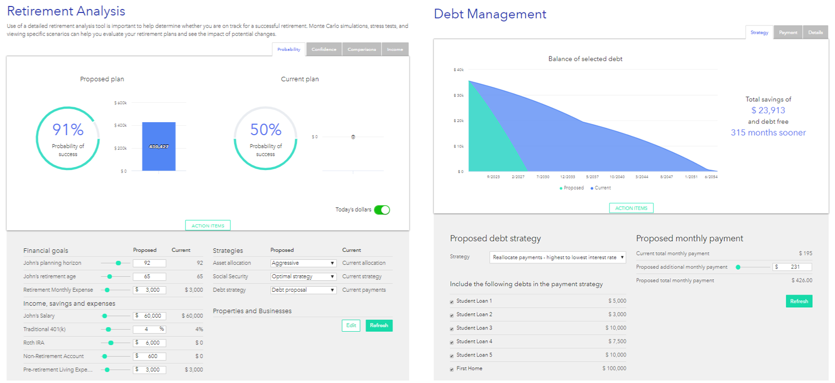Click the Edit button under Properties and Businesses
835x383 pixels.
point(351,326)
